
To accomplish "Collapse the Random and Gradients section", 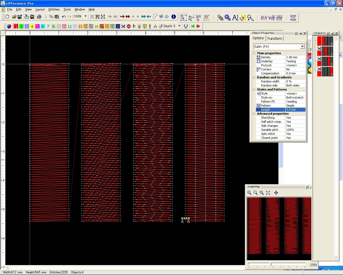I will click(x=254, y=77).
